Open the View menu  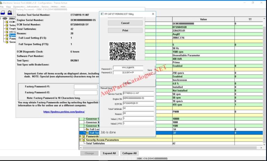[x=8, y=7]
